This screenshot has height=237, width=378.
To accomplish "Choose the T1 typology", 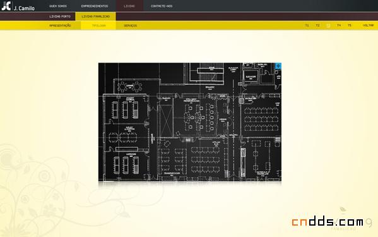I will [307, 25].
